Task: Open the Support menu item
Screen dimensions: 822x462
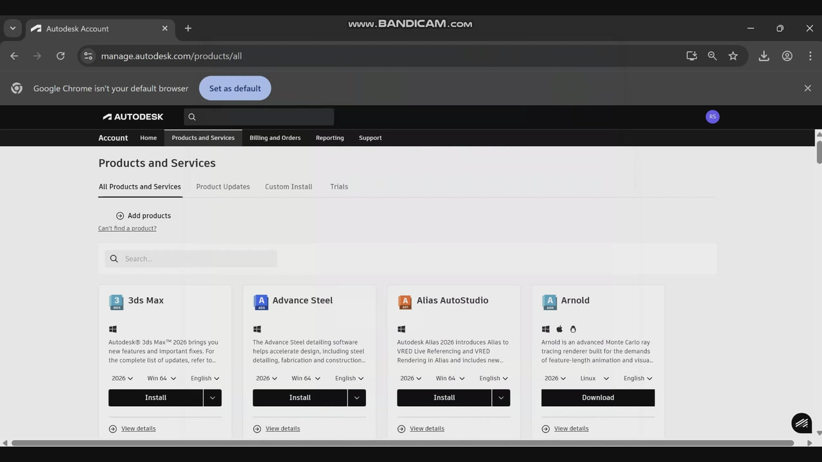Action: (x=370, y=138)
